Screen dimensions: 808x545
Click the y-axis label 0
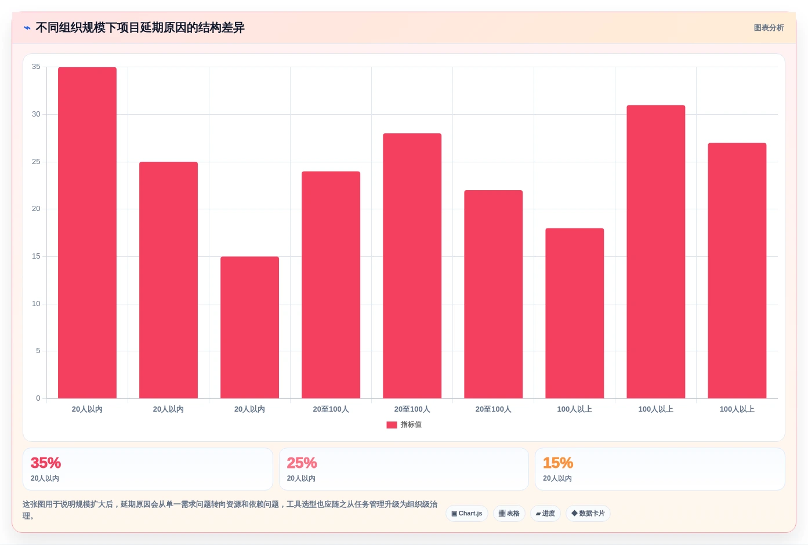38,398
